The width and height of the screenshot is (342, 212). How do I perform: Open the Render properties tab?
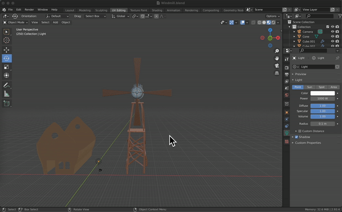click(x=287, y=68)
